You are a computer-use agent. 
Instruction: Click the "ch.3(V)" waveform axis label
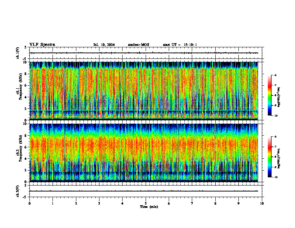[18, 191]
